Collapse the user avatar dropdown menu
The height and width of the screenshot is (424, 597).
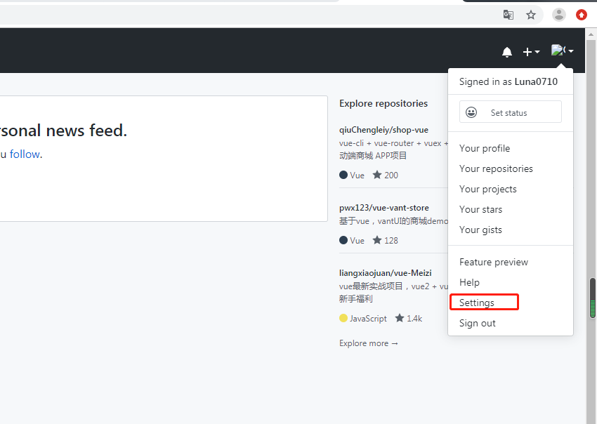[563, 51]
